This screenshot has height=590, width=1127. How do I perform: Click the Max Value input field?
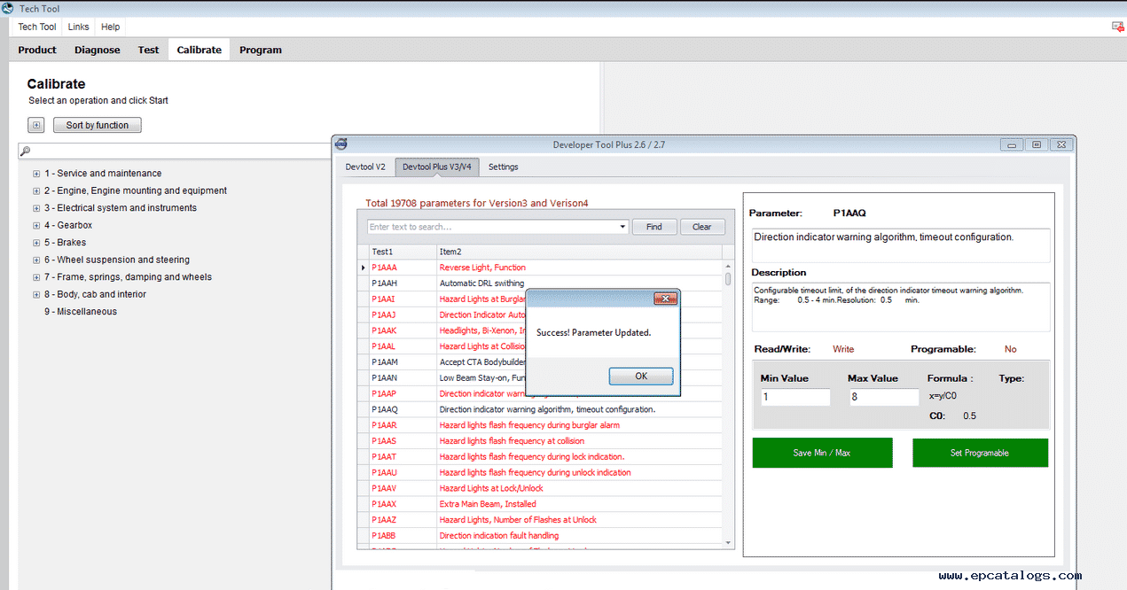coord(884,397)
